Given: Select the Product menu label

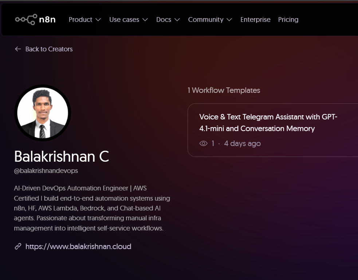Looking at the screenshot, I should [x=80, y=20].
